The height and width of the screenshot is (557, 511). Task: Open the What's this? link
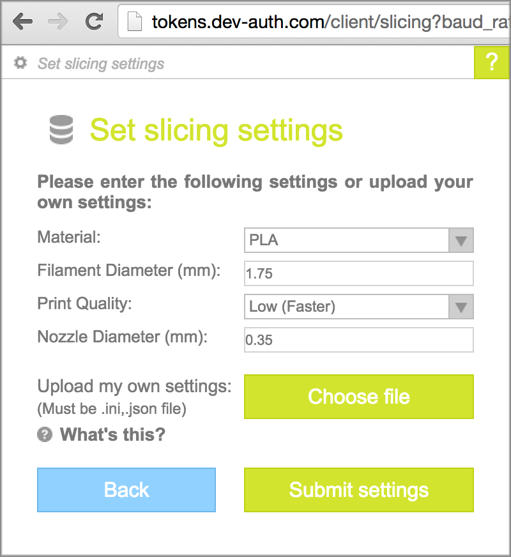click(112, 435)
